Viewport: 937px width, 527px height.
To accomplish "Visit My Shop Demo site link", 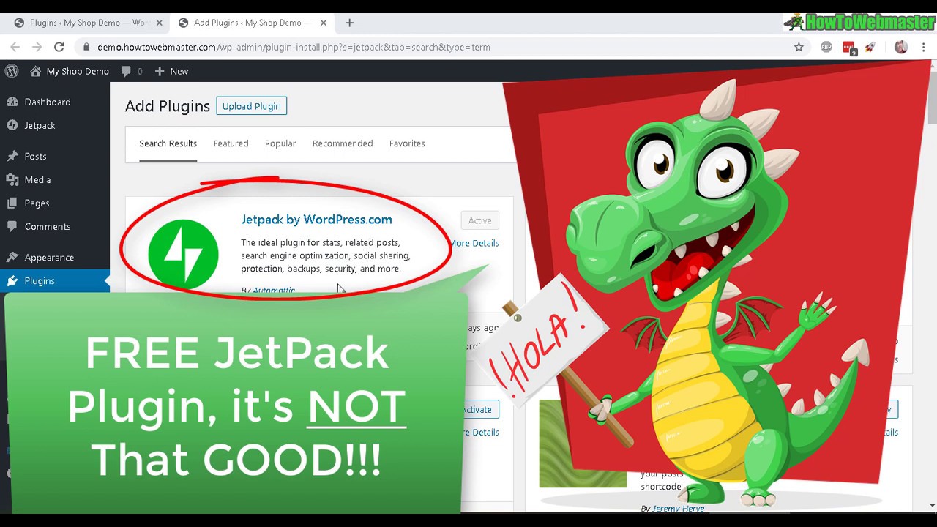I will click(x=70, y=71).
